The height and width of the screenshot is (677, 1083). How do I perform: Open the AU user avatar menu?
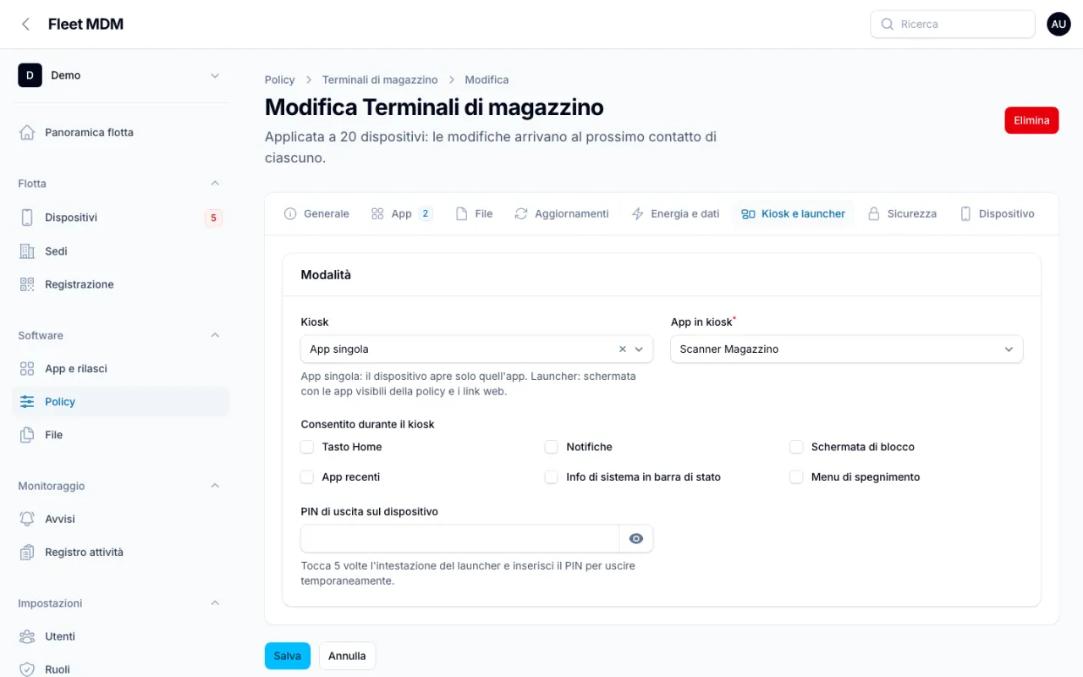point(1058,24)
